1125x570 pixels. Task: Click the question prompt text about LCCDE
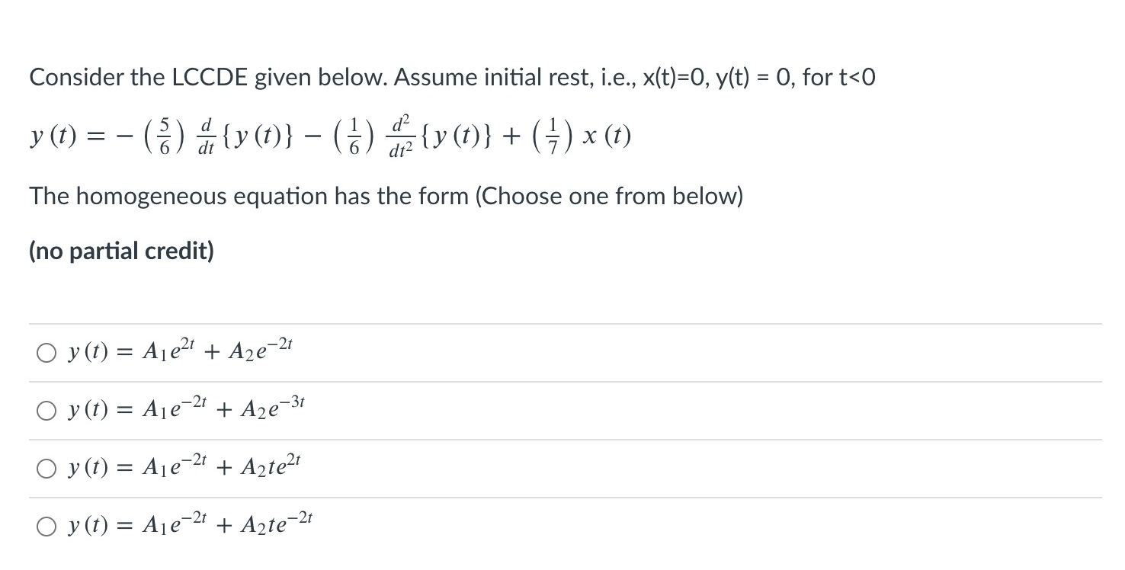[x=453, y=76]
